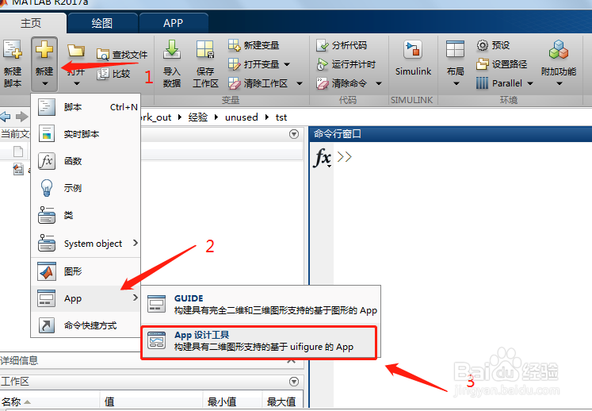
Task: Click the tst folder in address path
Action: coord(281,117)
